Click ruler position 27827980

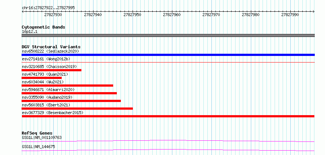coord(251,15)
